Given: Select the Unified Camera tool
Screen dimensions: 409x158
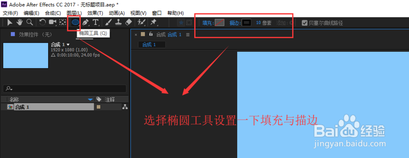Looking at the screenshot, I should tap(53, 22).
